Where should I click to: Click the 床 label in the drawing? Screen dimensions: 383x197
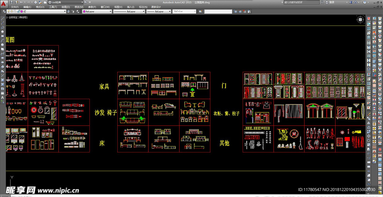tap(102, 143)
